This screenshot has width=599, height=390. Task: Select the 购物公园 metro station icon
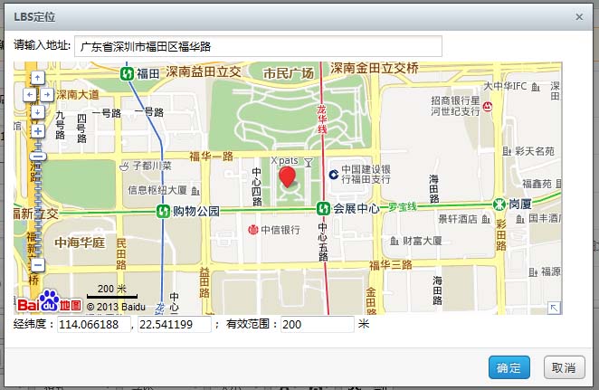(x=163, y=211)
